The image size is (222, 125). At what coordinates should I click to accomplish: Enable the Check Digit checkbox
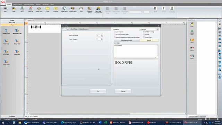[144, 37]
